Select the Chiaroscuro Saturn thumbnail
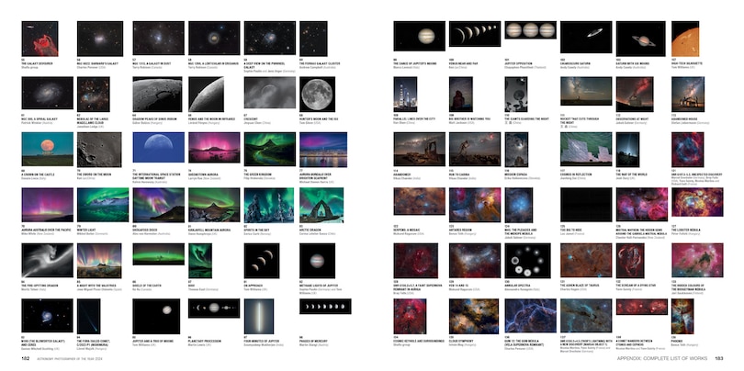The width and height of the screenshot is (744, 371). coord(586,37)
